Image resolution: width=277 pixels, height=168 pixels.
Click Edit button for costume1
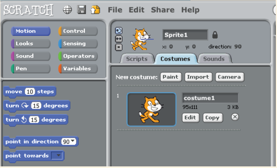pos(190,118)
